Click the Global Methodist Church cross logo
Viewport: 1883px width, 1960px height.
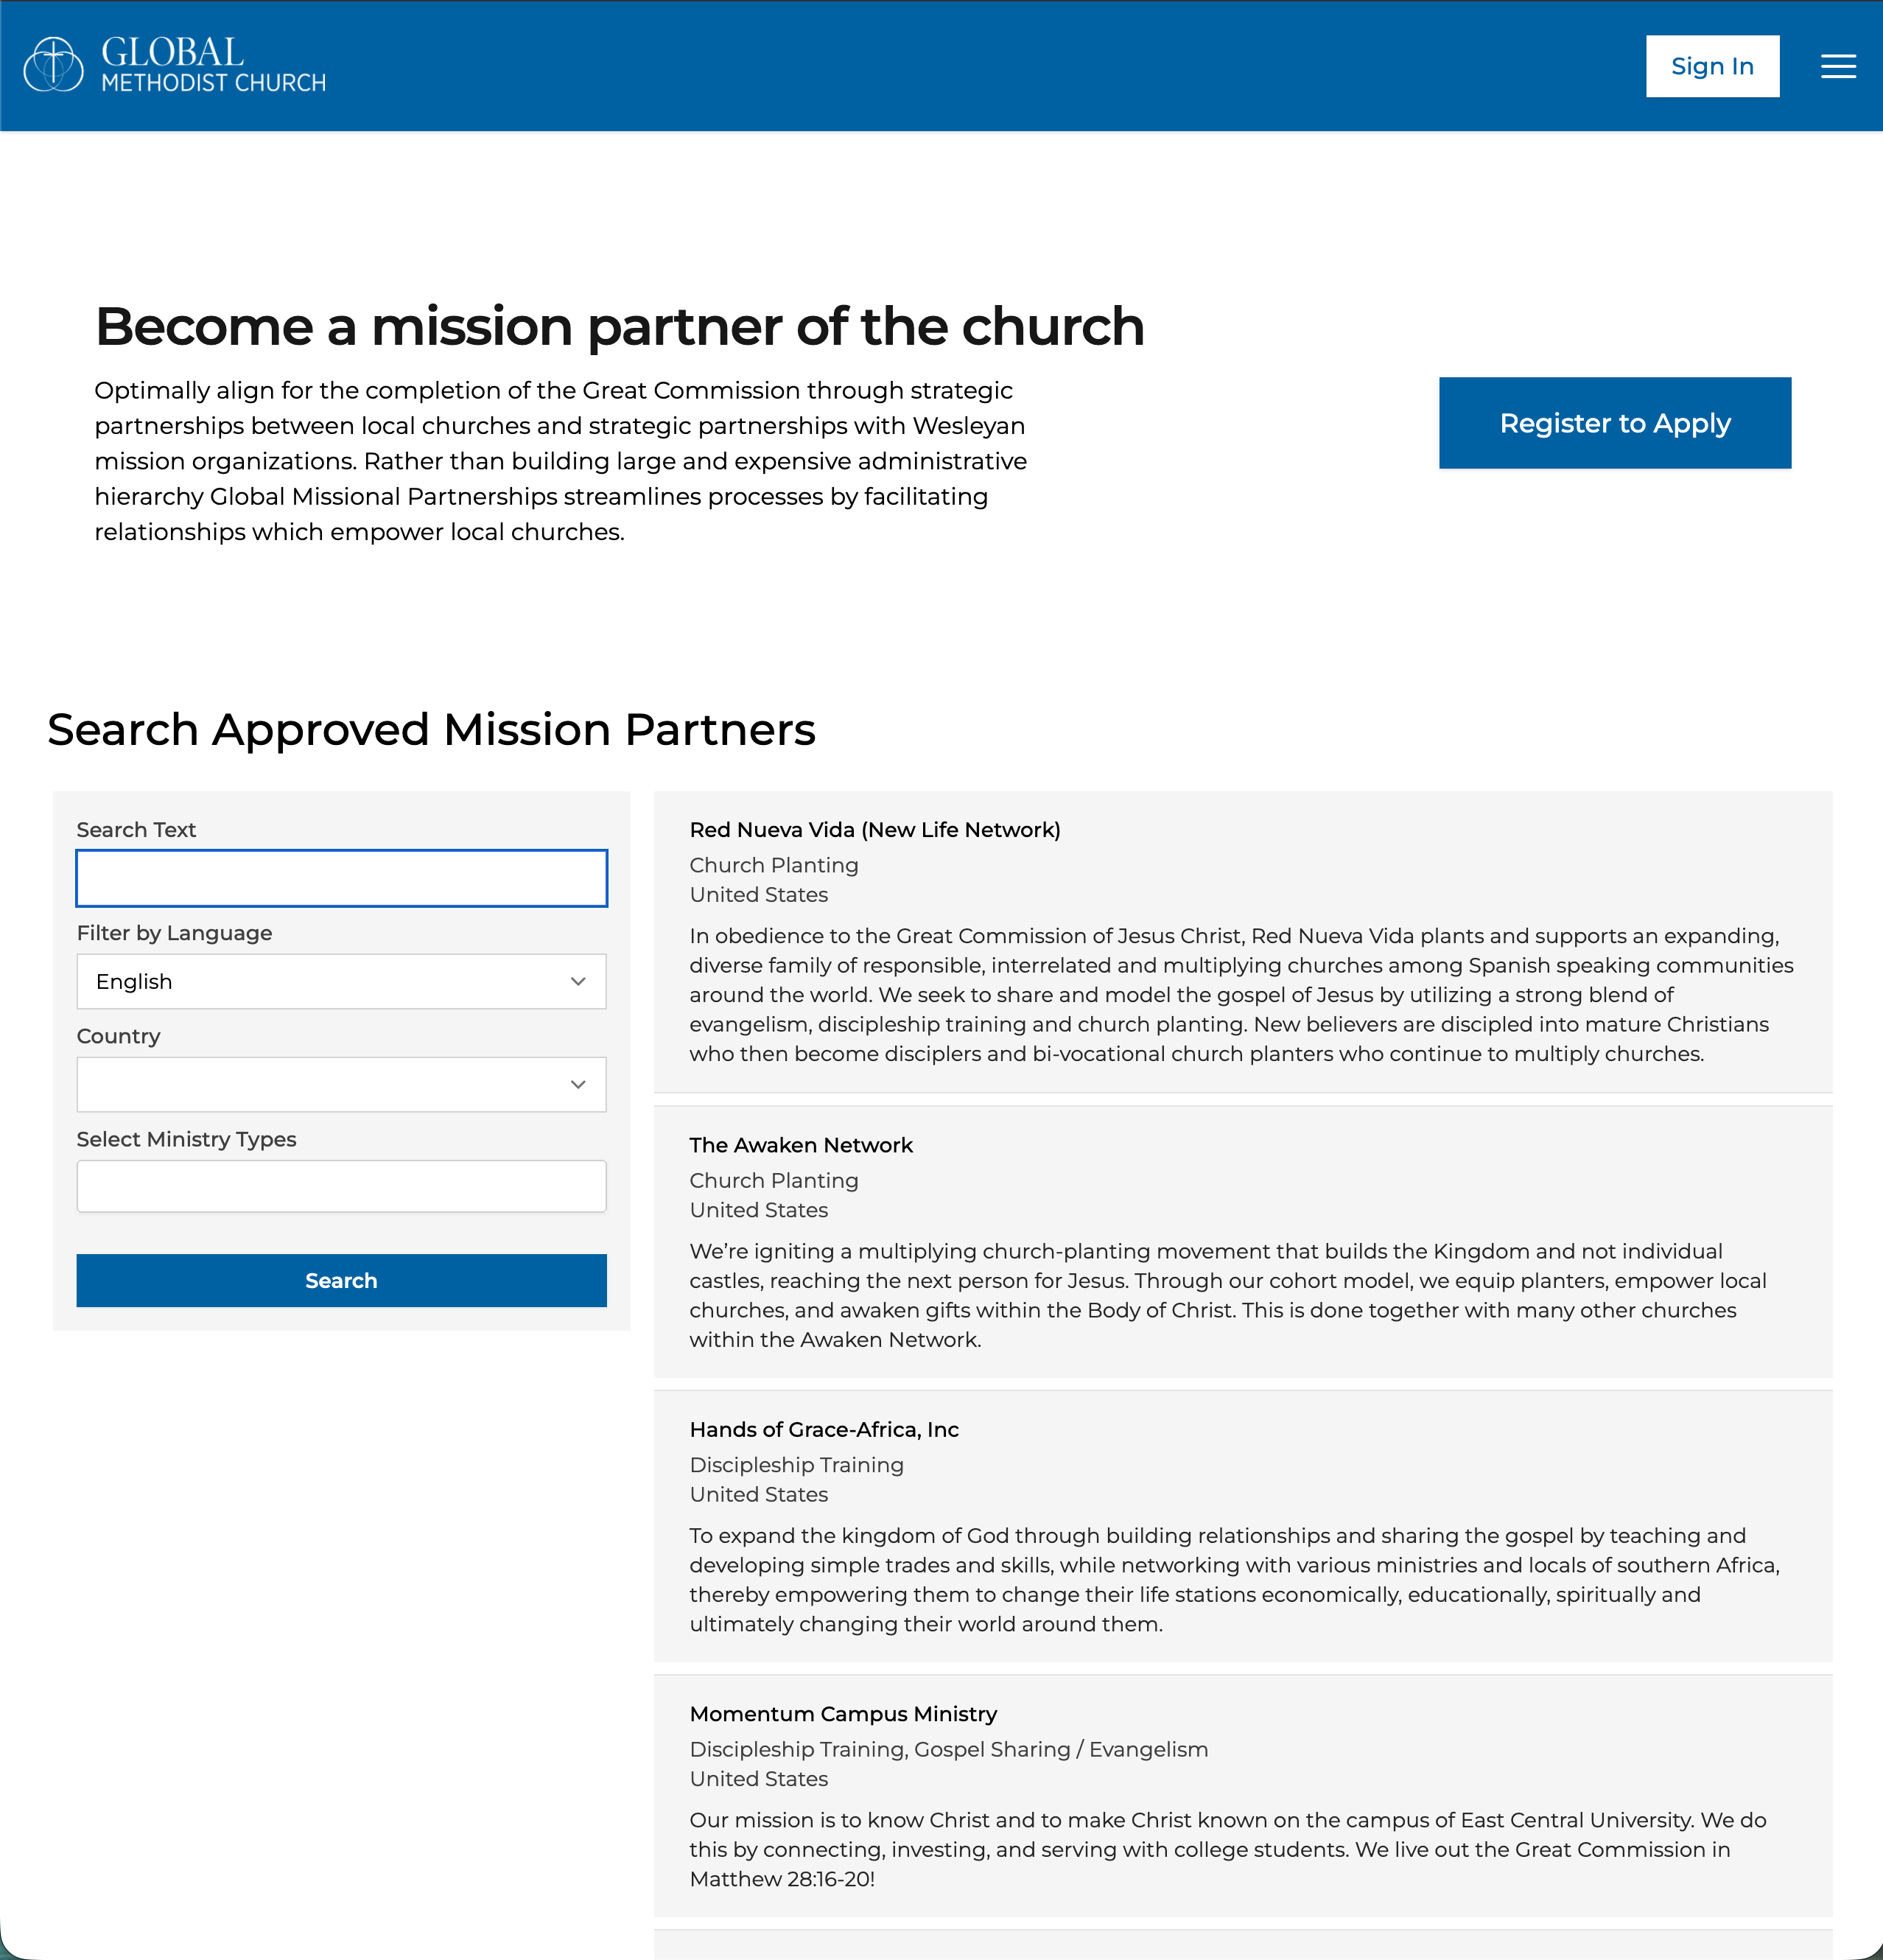pos(53,65)
